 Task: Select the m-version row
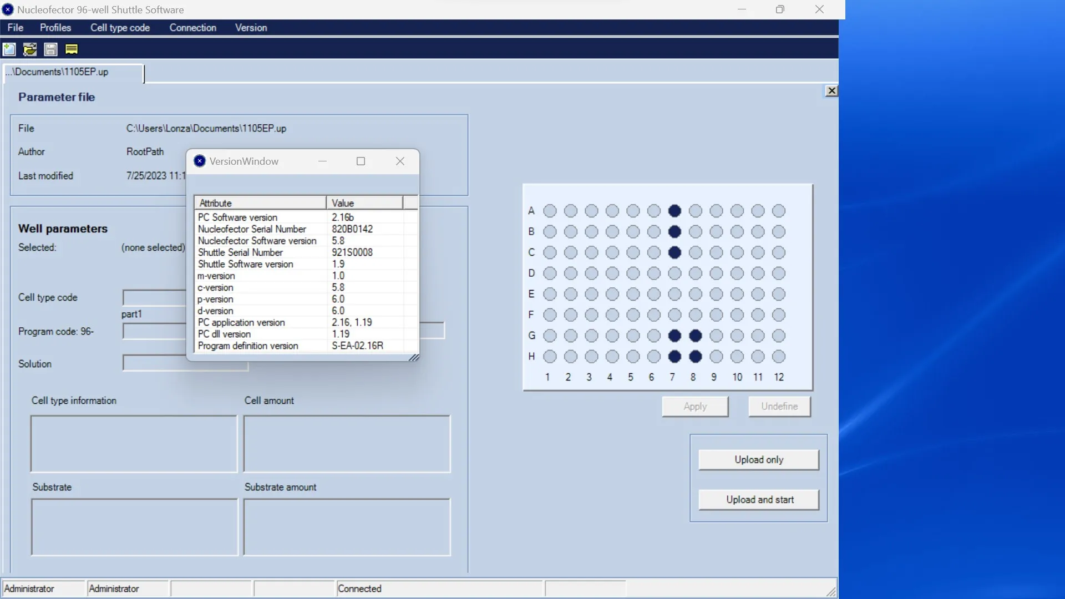click(306, 276)
